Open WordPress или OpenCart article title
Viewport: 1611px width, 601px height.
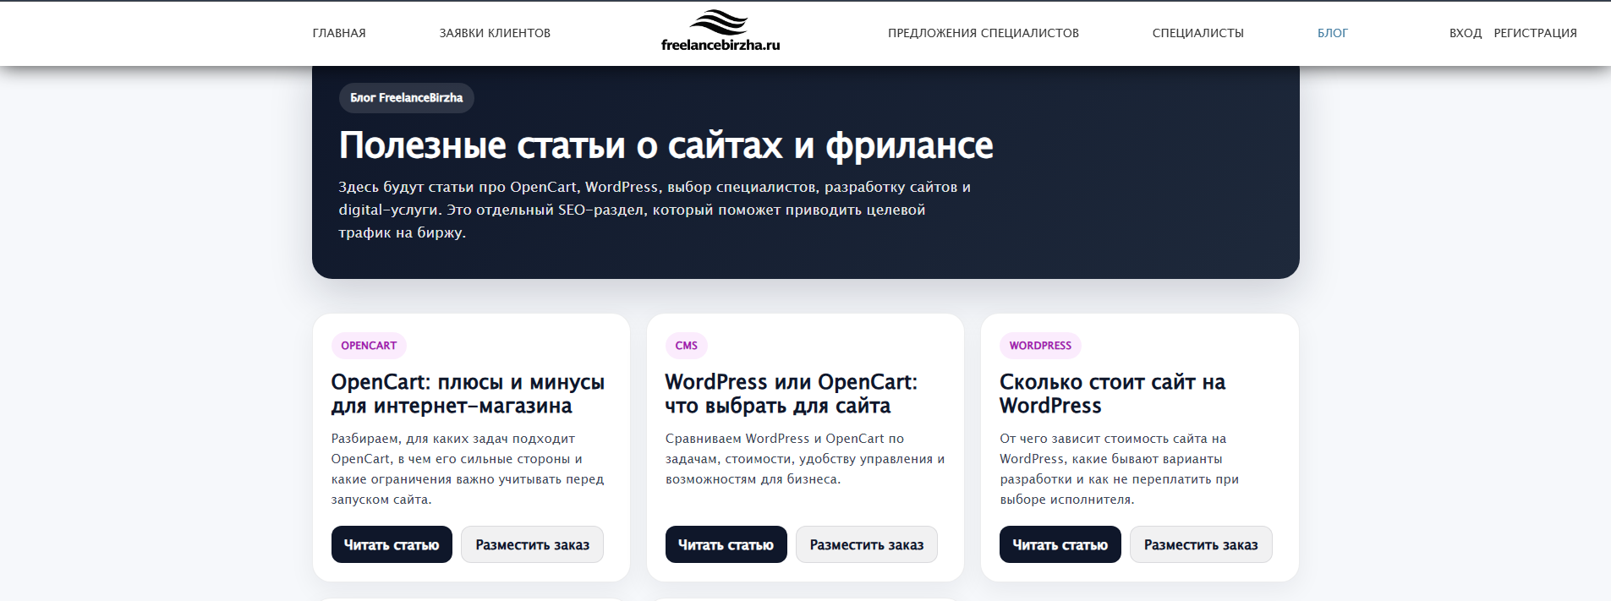coord(792,394)
